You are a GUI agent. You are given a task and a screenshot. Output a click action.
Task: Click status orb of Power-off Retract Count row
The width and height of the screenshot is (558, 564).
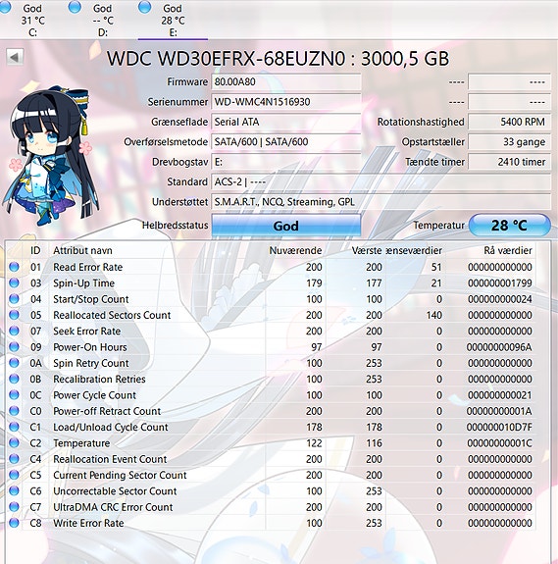tap(14, 411)
